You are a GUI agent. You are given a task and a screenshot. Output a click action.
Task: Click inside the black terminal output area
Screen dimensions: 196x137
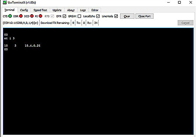(98, 81)
